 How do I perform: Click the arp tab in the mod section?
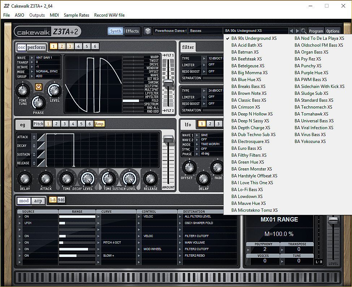point(38,201)
